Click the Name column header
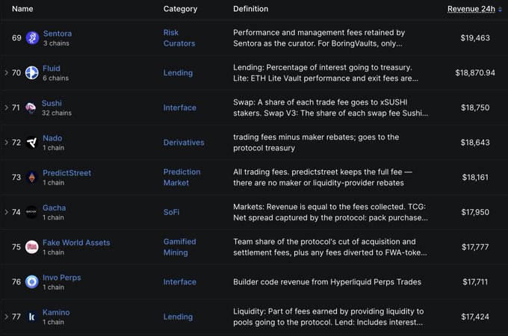This screenshot has height=336, width=508. (22, 9)
